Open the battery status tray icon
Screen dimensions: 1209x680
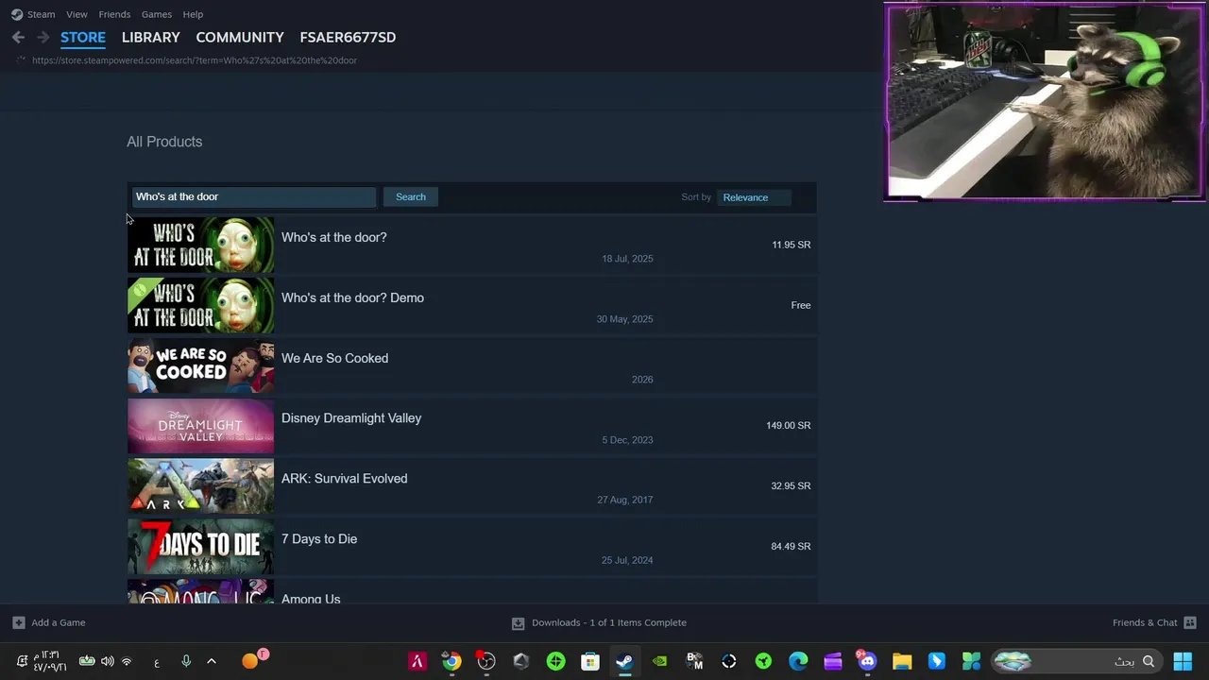tap(87, 661)
